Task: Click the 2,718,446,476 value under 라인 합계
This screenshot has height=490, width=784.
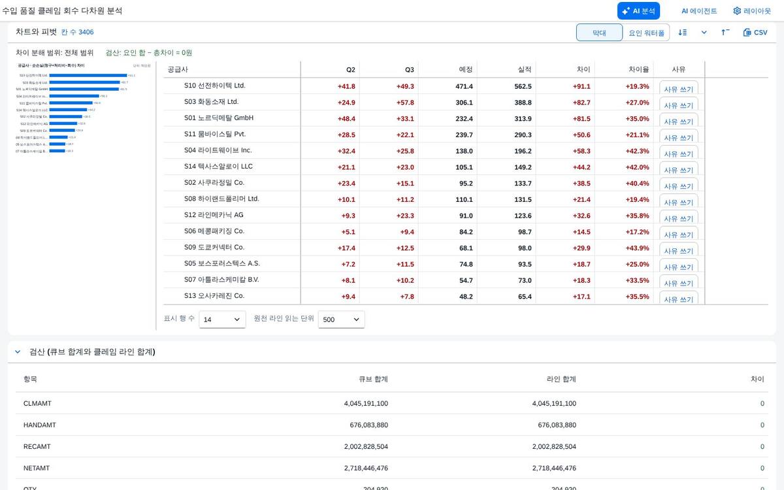Action: click(x=554, y=468)
